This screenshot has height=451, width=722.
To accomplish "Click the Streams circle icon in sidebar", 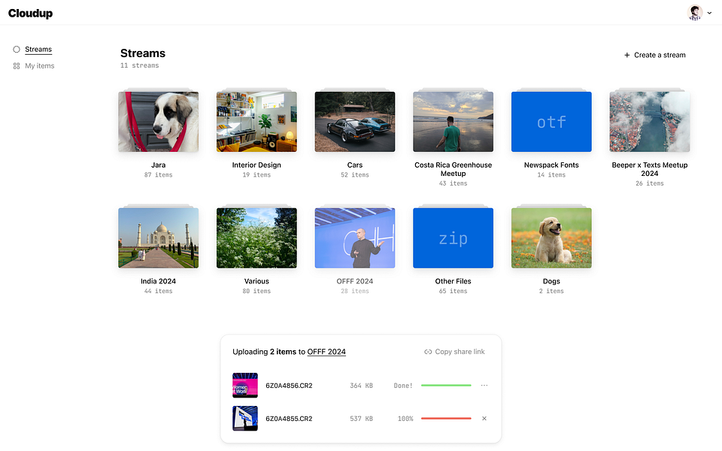I will [x=17, y=50].
